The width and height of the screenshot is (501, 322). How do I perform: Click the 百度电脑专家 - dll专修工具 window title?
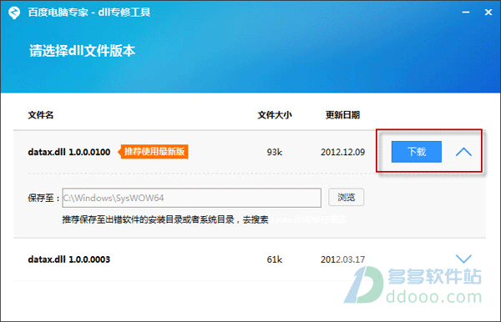point(89,13)
